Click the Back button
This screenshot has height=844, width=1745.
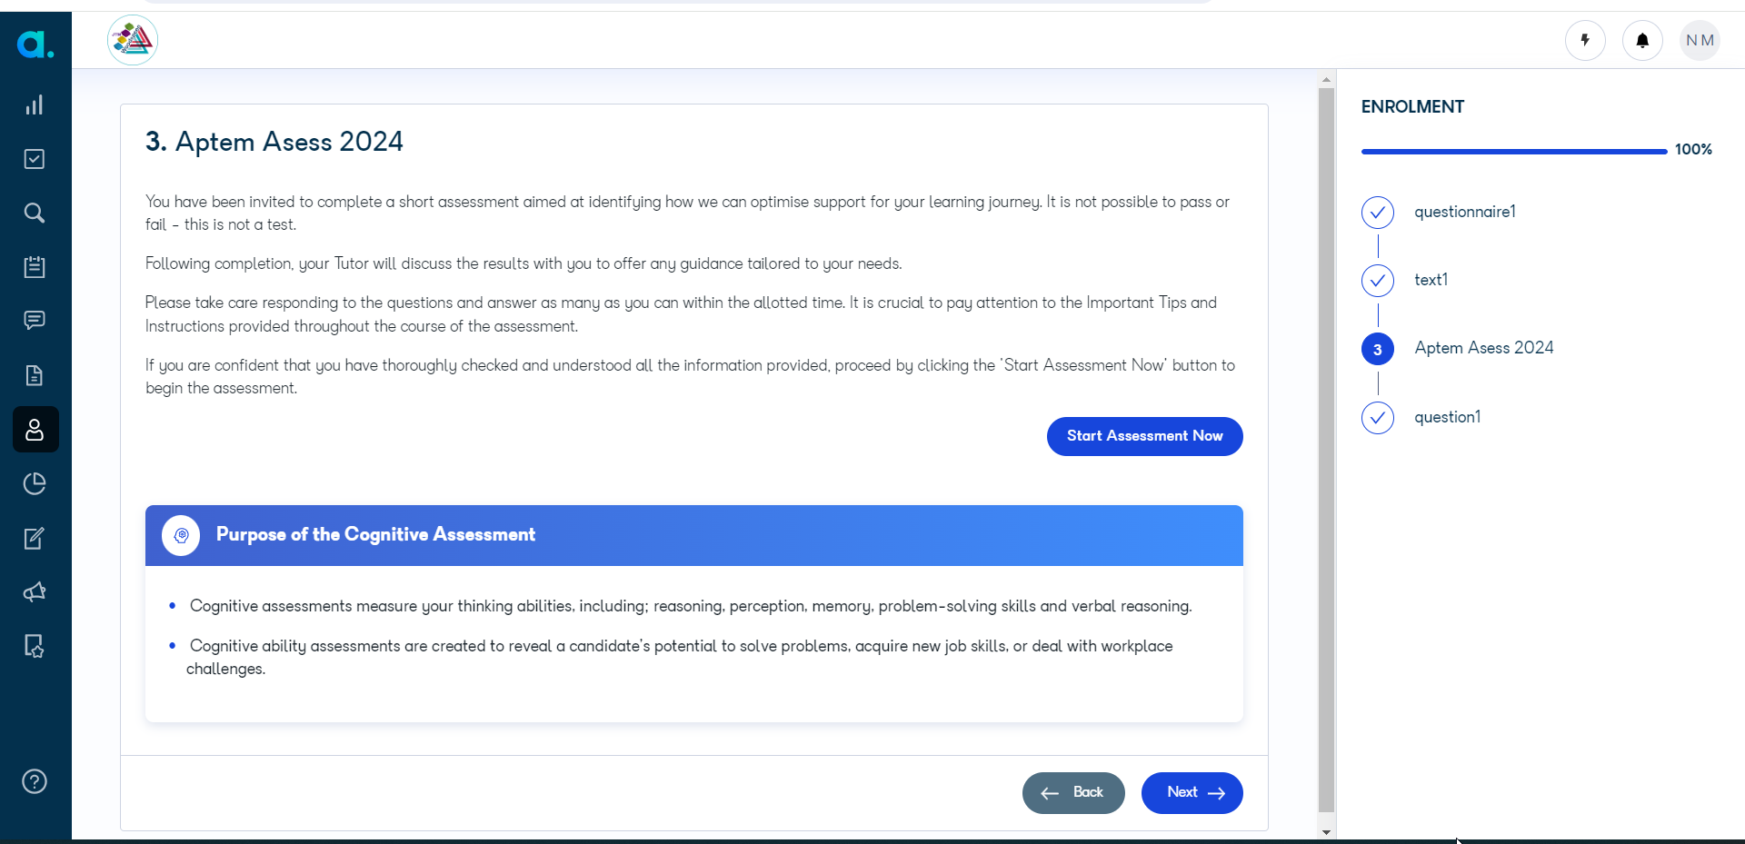1073,793
